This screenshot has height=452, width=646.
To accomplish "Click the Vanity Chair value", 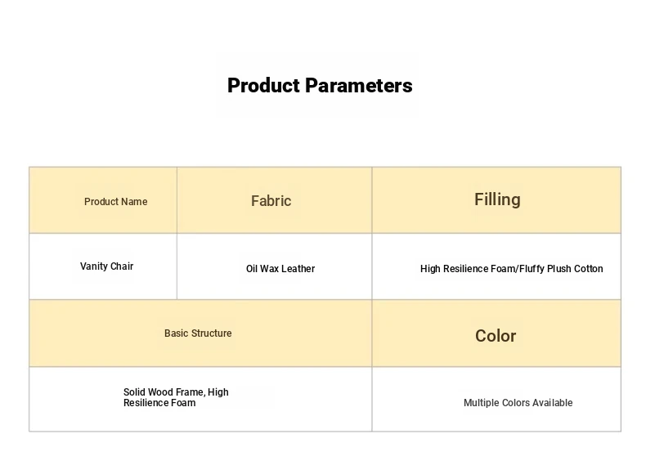I will (x=106, y=266).
